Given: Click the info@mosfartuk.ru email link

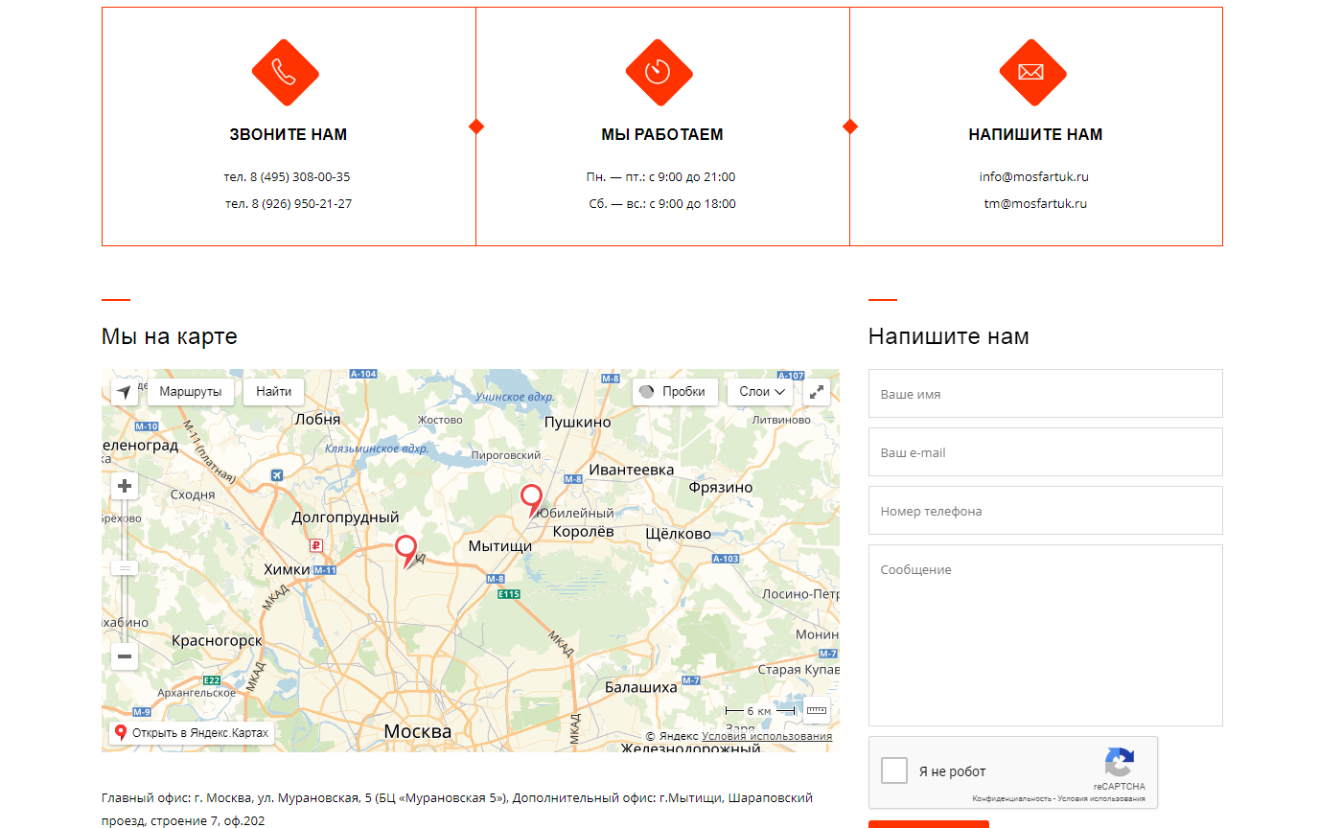Looking at the screenshot, I should coord(1034,177).
